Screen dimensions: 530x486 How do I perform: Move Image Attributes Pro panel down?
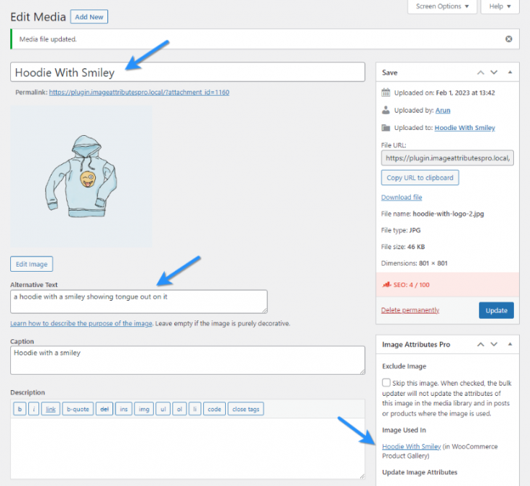coord(494,344)
